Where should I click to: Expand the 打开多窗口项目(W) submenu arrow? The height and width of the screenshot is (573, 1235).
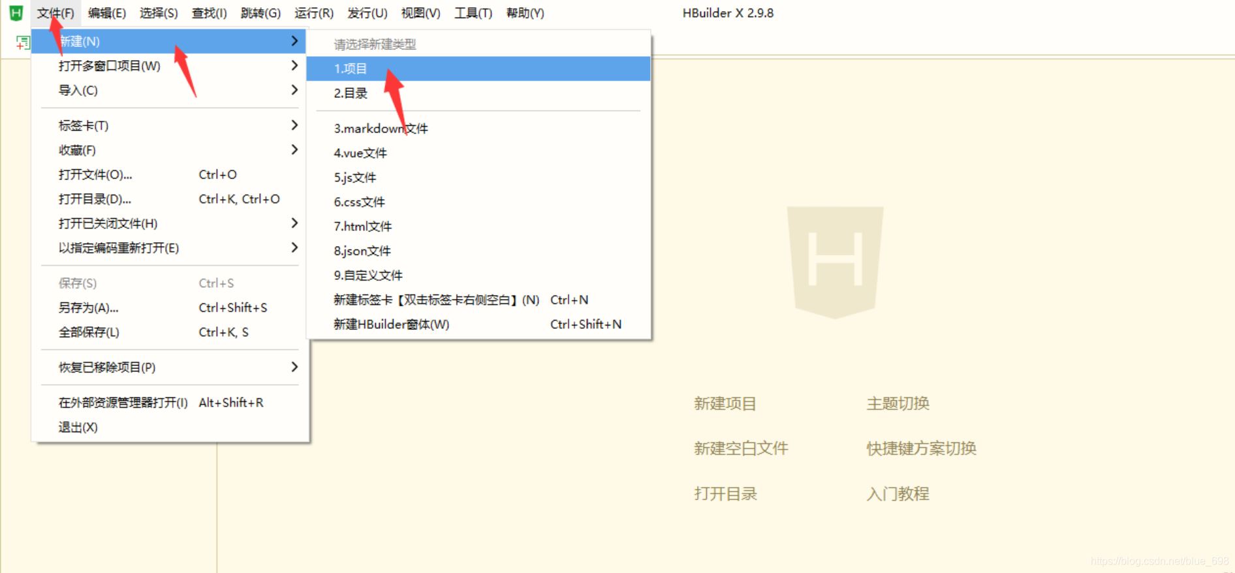(x=294, y=65)
